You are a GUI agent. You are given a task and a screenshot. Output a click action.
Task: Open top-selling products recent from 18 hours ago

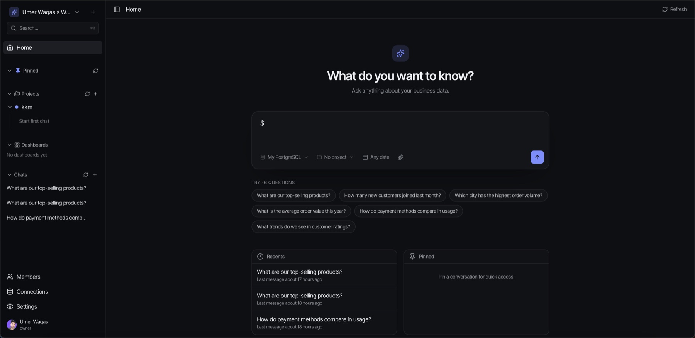[324, 299]
